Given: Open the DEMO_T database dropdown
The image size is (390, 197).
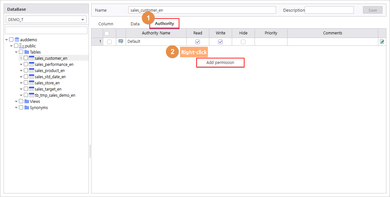Looking at the screenshot, I should tap(46, 19).
